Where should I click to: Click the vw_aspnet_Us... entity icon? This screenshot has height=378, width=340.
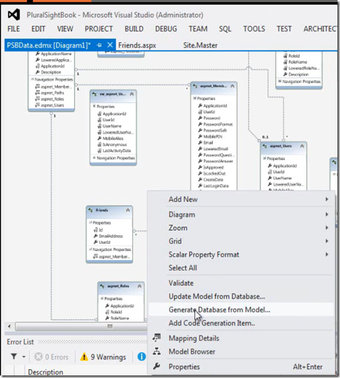click(94, 94)
